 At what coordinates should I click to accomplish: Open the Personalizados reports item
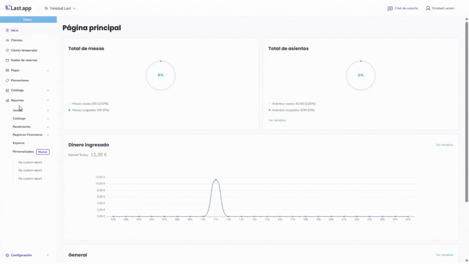23,152
